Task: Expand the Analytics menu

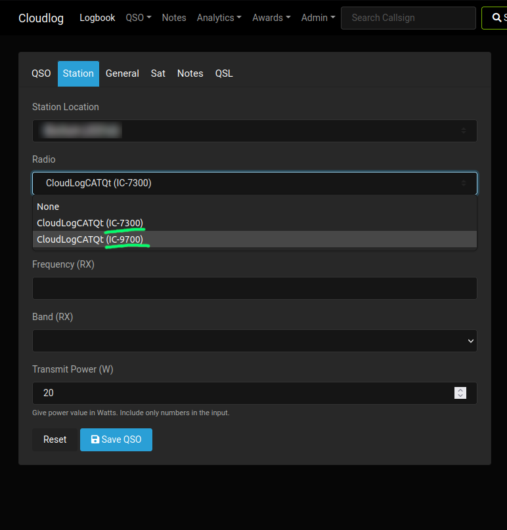Action: [x=219, y=18]
